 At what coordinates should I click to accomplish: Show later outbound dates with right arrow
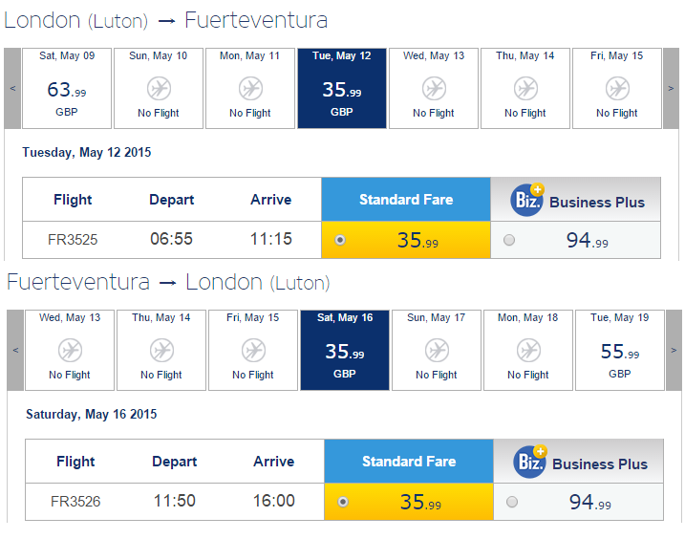click(x=671, y=88)
